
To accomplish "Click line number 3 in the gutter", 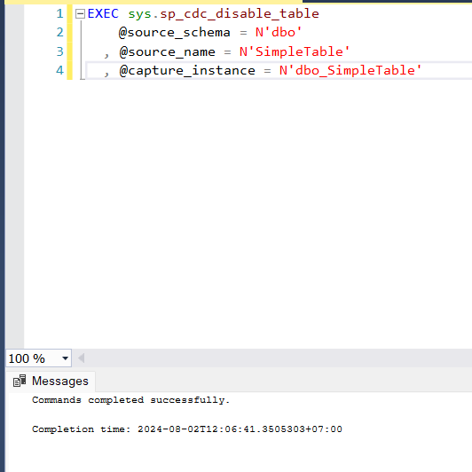I will click(x=59, y=51).
